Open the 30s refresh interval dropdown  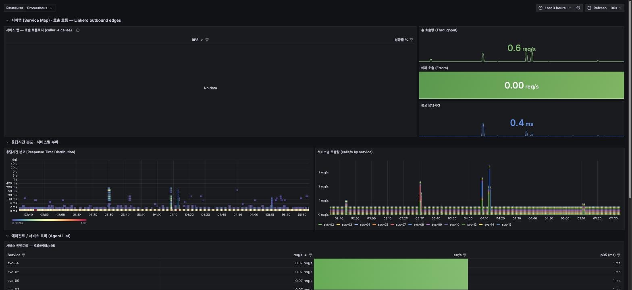point(616,8)
